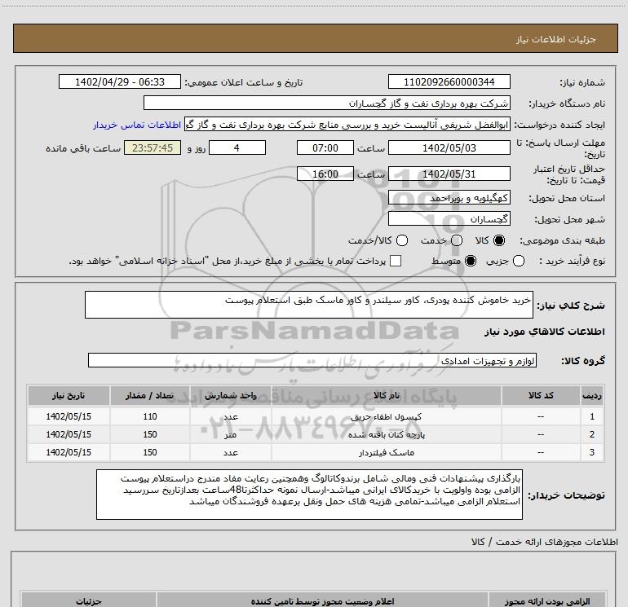
Task: Click the need number field 1102092660000344
Action: pos(449,81)
